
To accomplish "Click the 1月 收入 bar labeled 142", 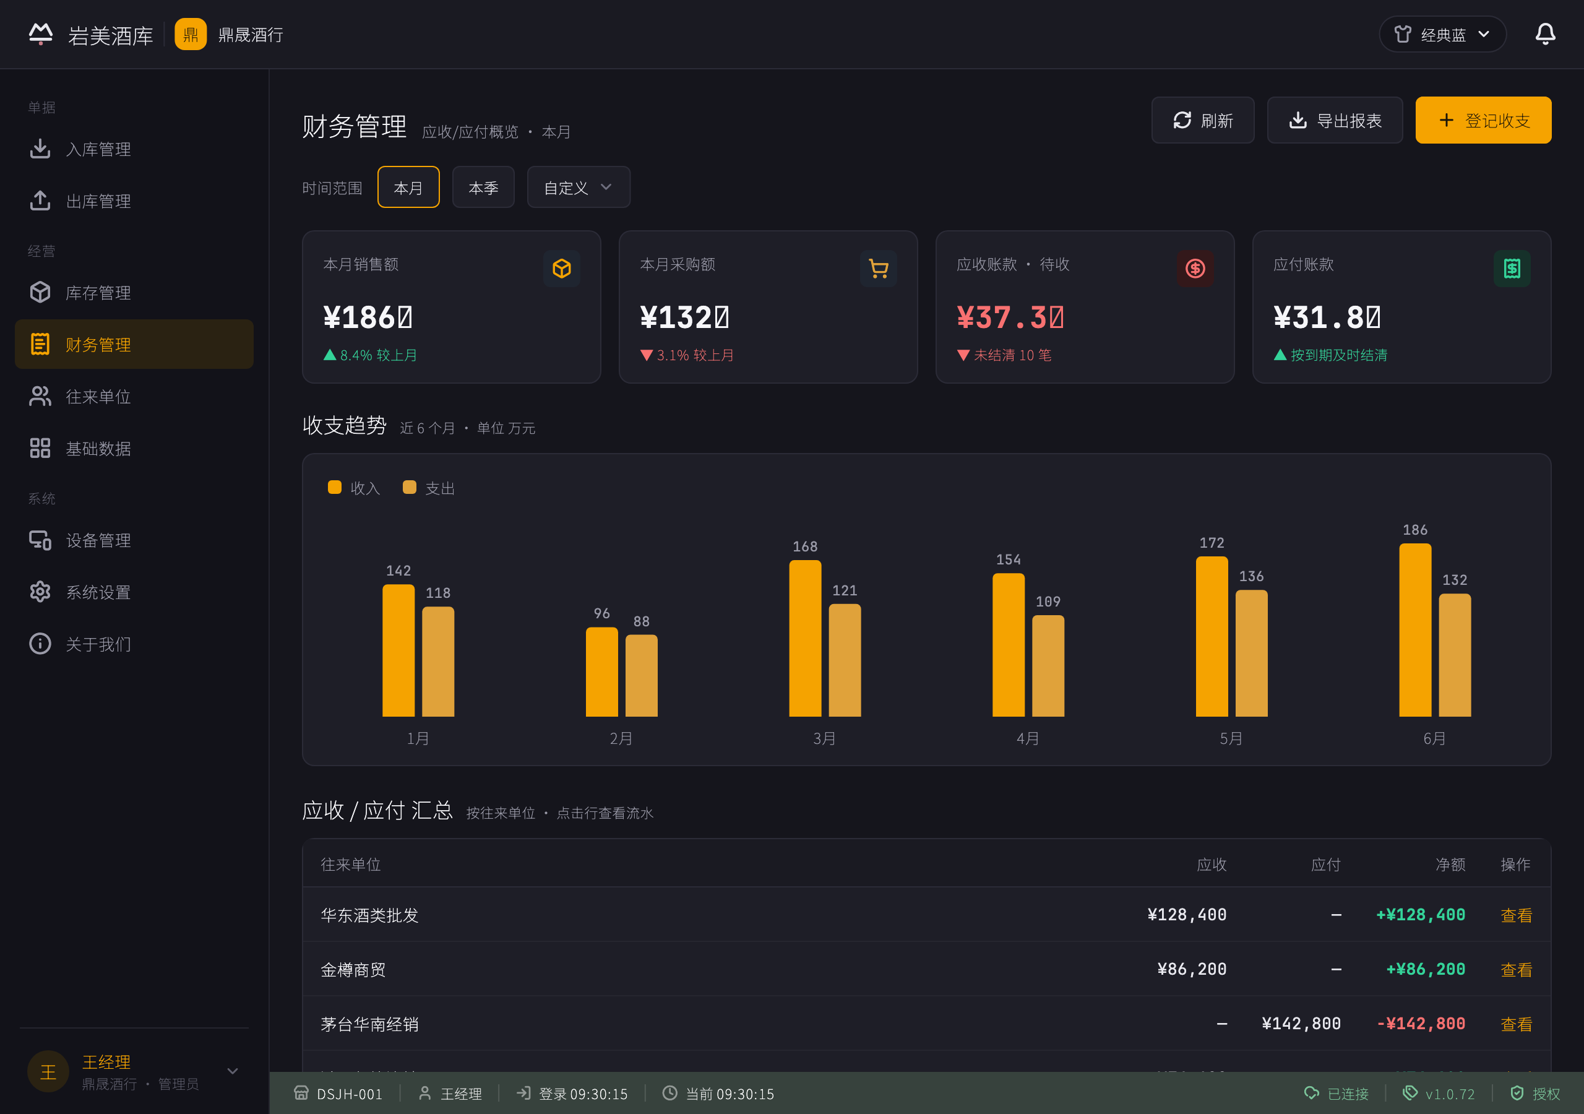I will (x=398, y=650).
